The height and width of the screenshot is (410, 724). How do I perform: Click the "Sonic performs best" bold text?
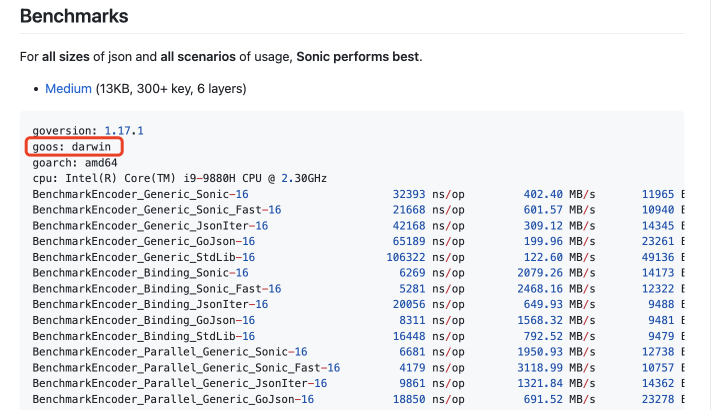click(357, 56)
